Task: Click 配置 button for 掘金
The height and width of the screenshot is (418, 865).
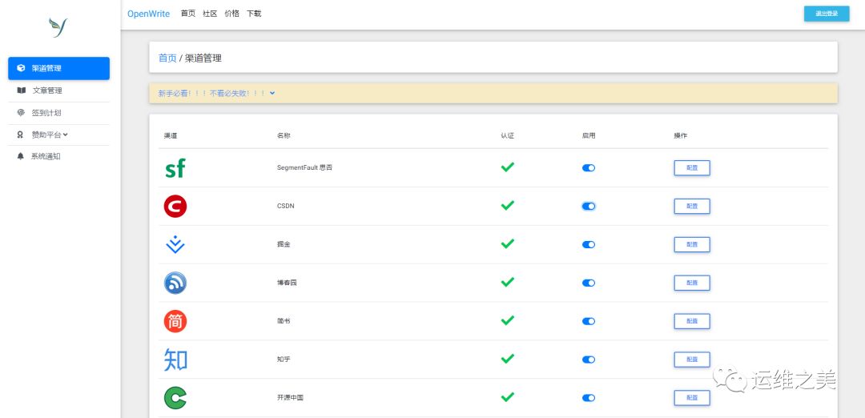Action: pos(692,244)
